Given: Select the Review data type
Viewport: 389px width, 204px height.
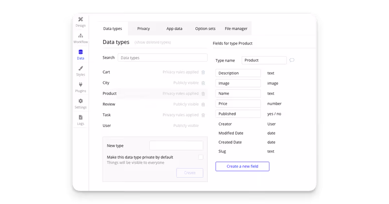Looking at the screenshot, I should [x=109, y=104].
